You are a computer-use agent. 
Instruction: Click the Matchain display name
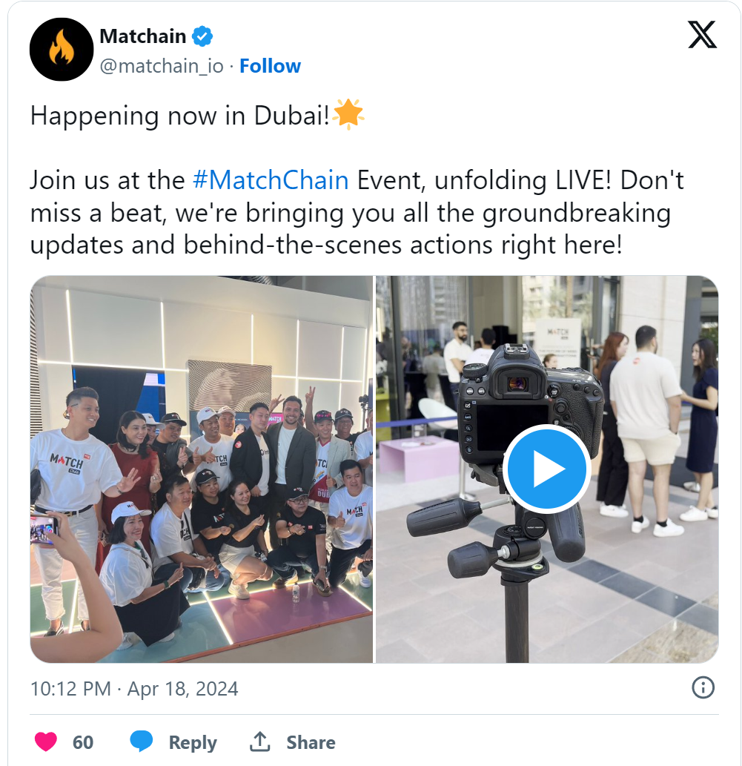click(x=142, y=36)
